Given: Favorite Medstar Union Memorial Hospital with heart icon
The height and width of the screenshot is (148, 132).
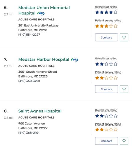Looking at the screenshot, I should tap(124, 37).
